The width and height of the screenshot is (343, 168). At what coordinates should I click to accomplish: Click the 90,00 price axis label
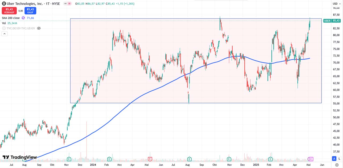(x=336, y=8)
